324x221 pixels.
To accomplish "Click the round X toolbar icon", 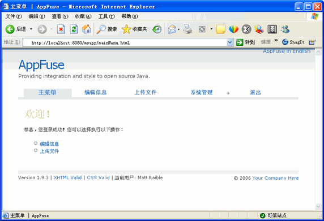I will 246,29.
